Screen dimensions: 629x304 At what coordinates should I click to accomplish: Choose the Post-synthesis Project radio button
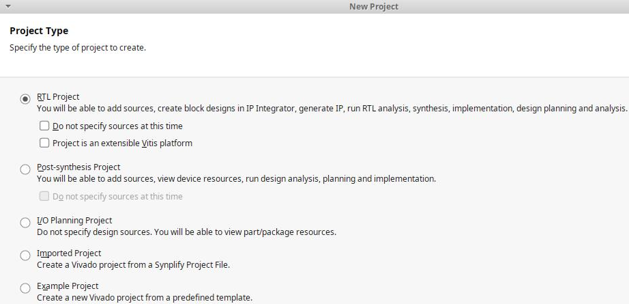coord(25,169)
